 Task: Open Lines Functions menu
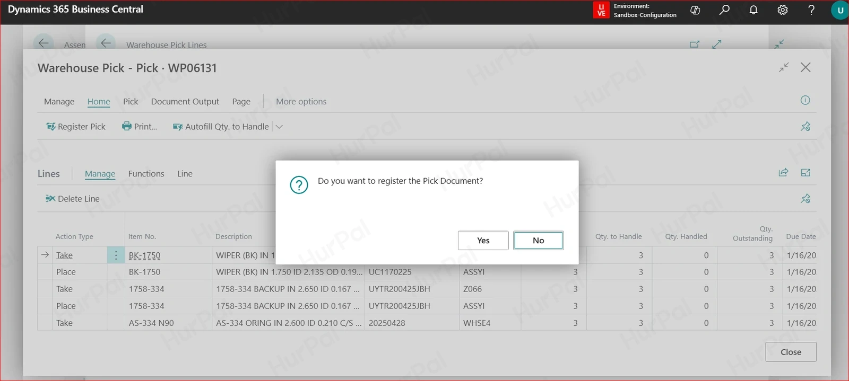tap(146, 174)
